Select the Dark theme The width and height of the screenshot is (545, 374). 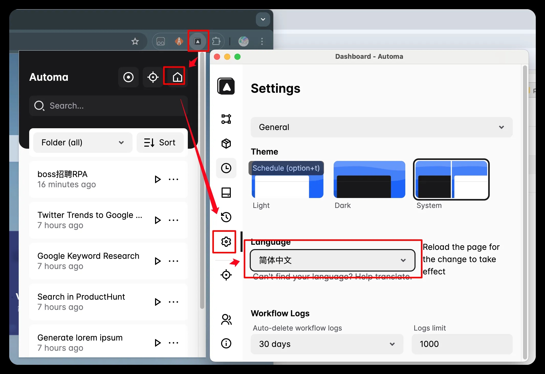pyautogui.click(x=369, y=180)
